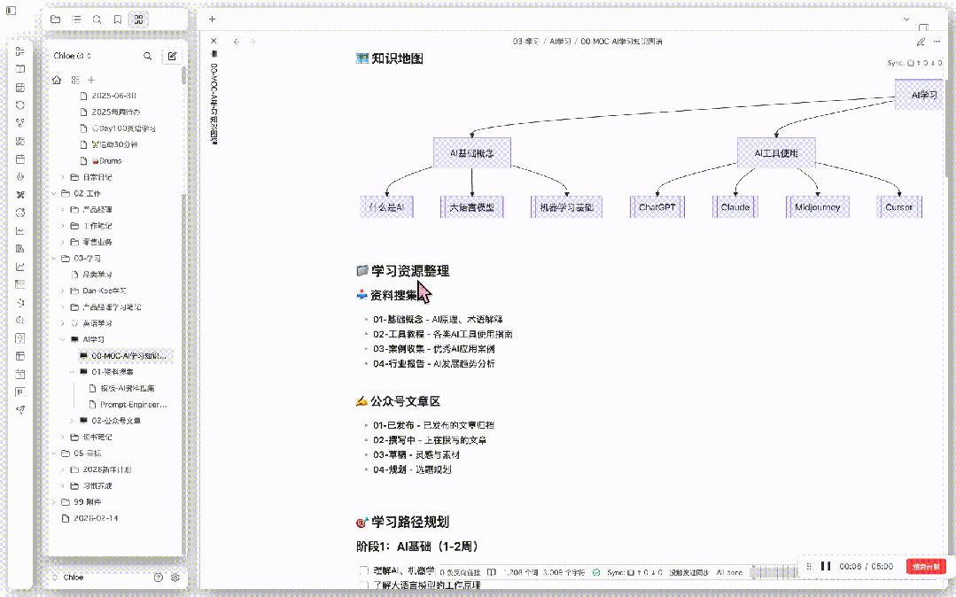The width and height of the screenshot is (956, 597).
Task: Pause the screen recording
Action: click(826, 566)
